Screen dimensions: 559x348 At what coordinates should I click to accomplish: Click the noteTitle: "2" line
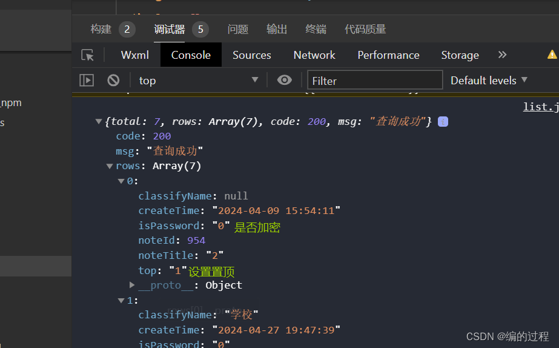[180, 256]
